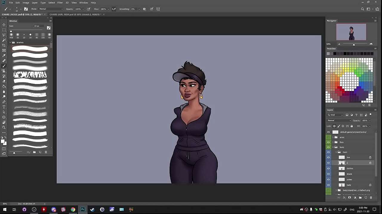Select the Move tool
The image size is (382, 214).
(4, 25)
